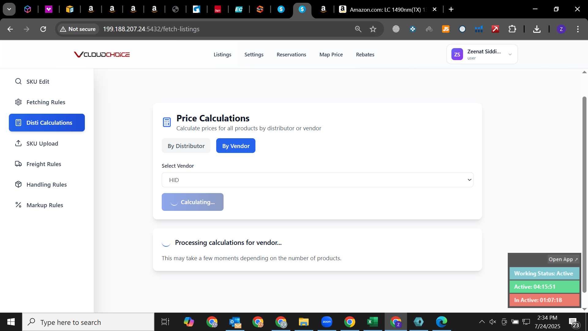Open Rebates page
This screenshot has width=588, height=331.
[365, 55]
